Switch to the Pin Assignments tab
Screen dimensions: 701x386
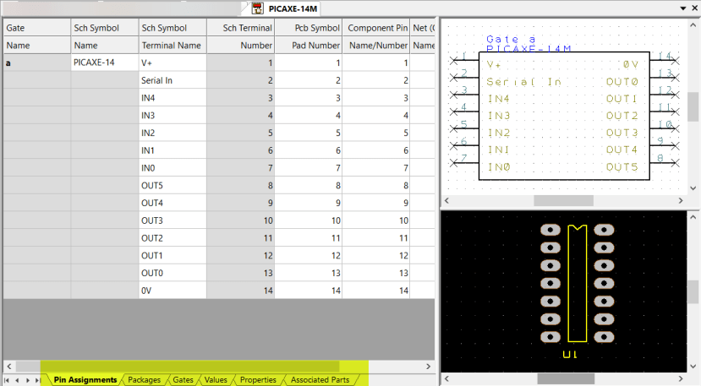coord(85,380)
